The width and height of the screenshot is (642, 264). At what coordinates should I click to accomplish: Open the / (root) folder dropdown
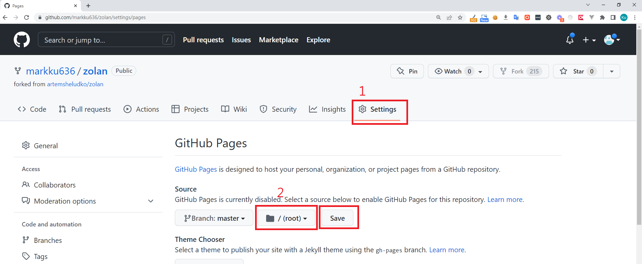tap(286, 218)
